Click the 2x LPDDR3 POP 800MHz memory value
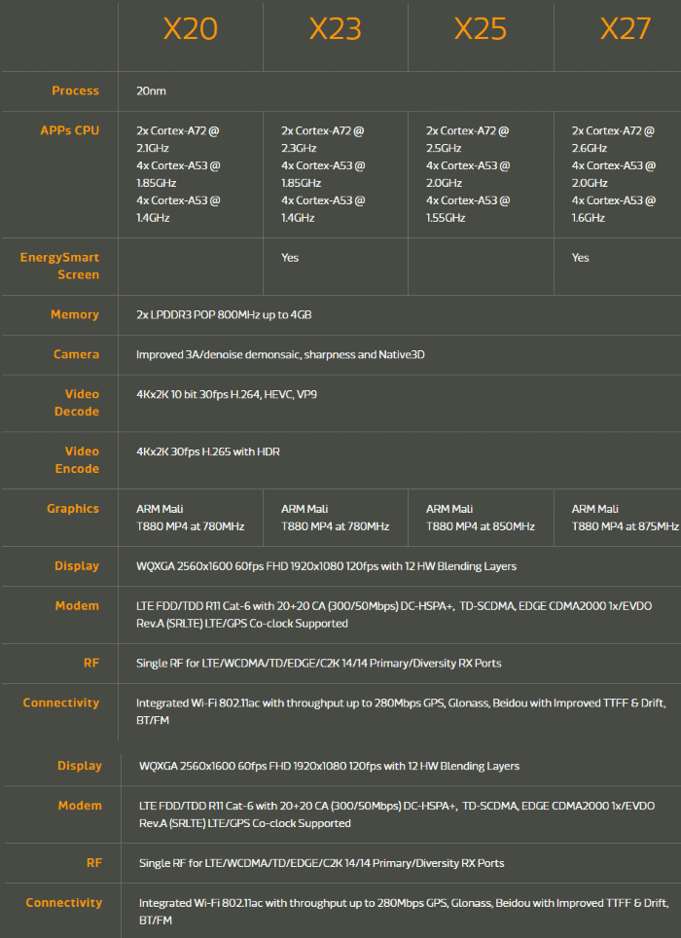681x938 pixels. pos(224,314)
